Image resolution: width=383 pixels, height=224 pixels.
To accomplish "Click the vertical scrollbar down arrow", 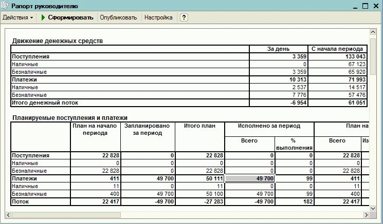I will point(373,208).
